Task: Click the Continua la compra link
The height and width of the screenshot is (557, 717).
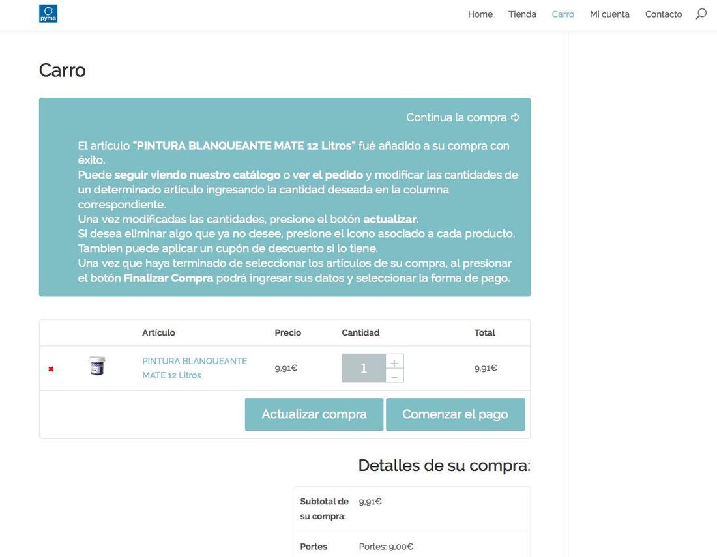Action: tap(463, 117)
